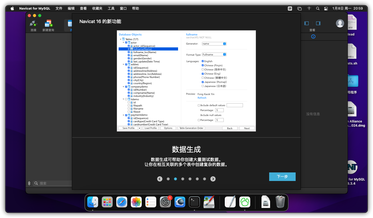373x218 pixels.
Task: Open the 窗口 menu
Action: (123, 8)
